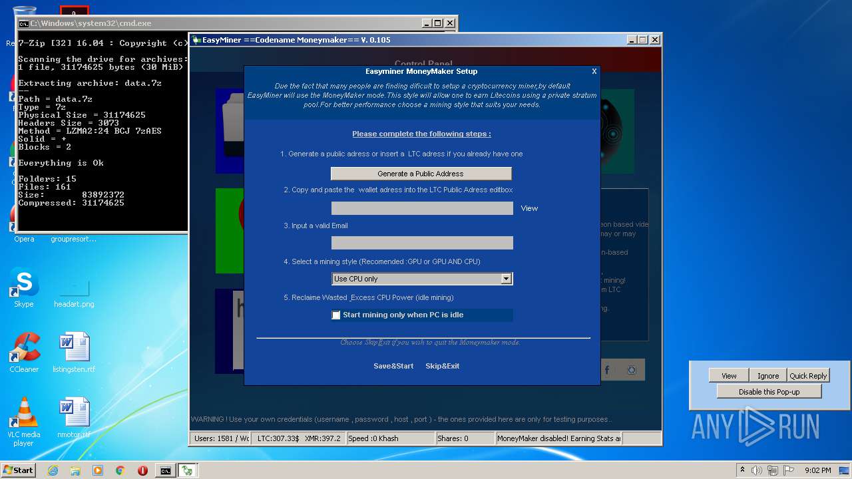
Task: Open the Skype desktop shortcut
Action: tap(24, 287)
